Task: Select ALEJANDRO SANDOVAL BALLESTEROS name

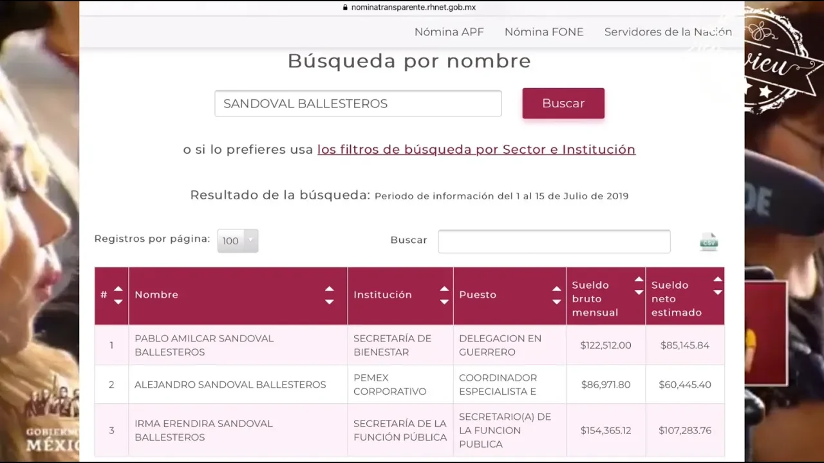Action: pyautogui.click(x=230, y=385)
